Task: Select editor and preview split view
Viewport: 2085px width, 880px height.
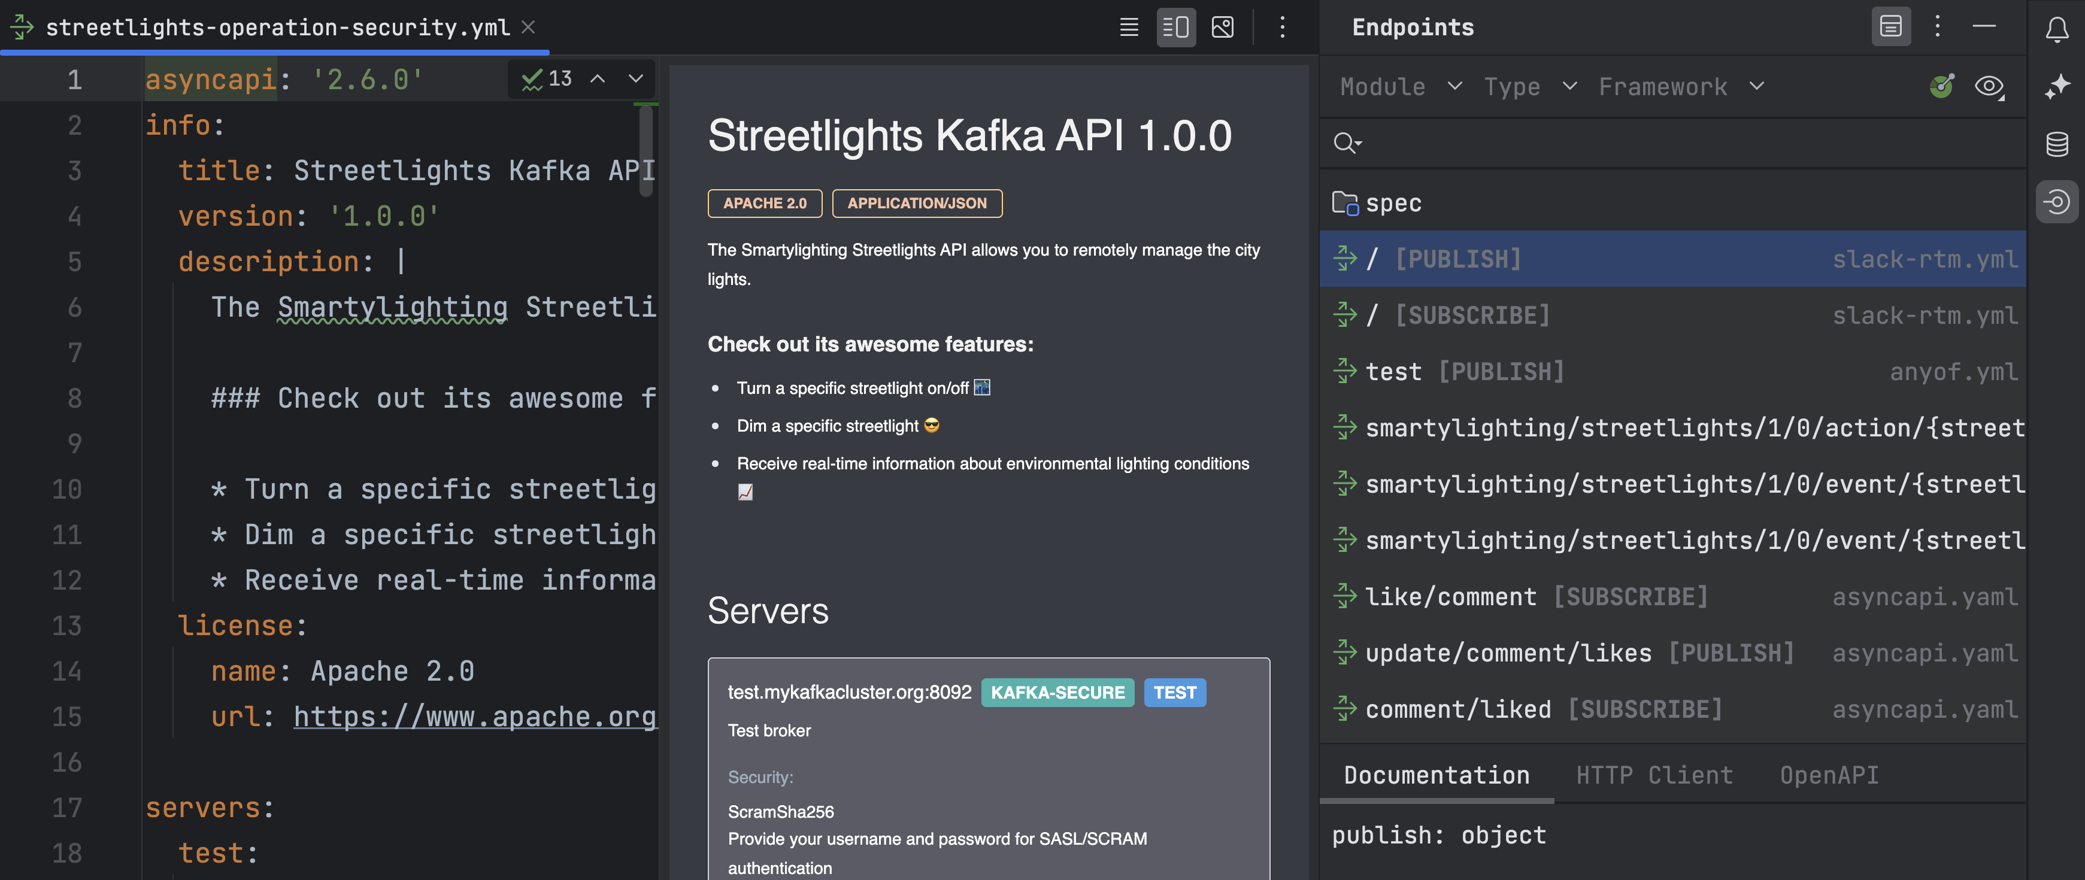Action: (1175, 28)
